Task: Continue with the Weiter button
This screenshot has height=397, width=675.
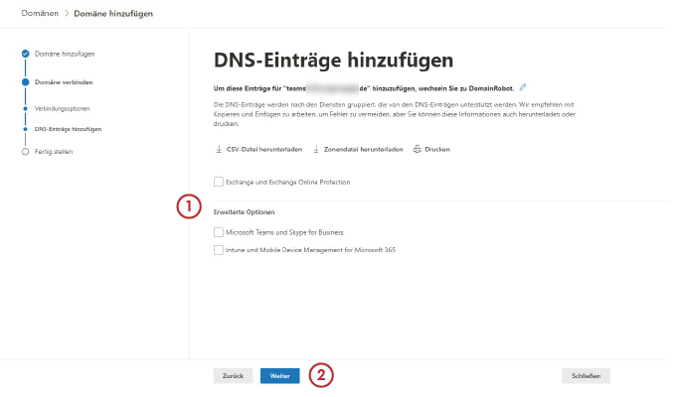Action: [279, 376]
